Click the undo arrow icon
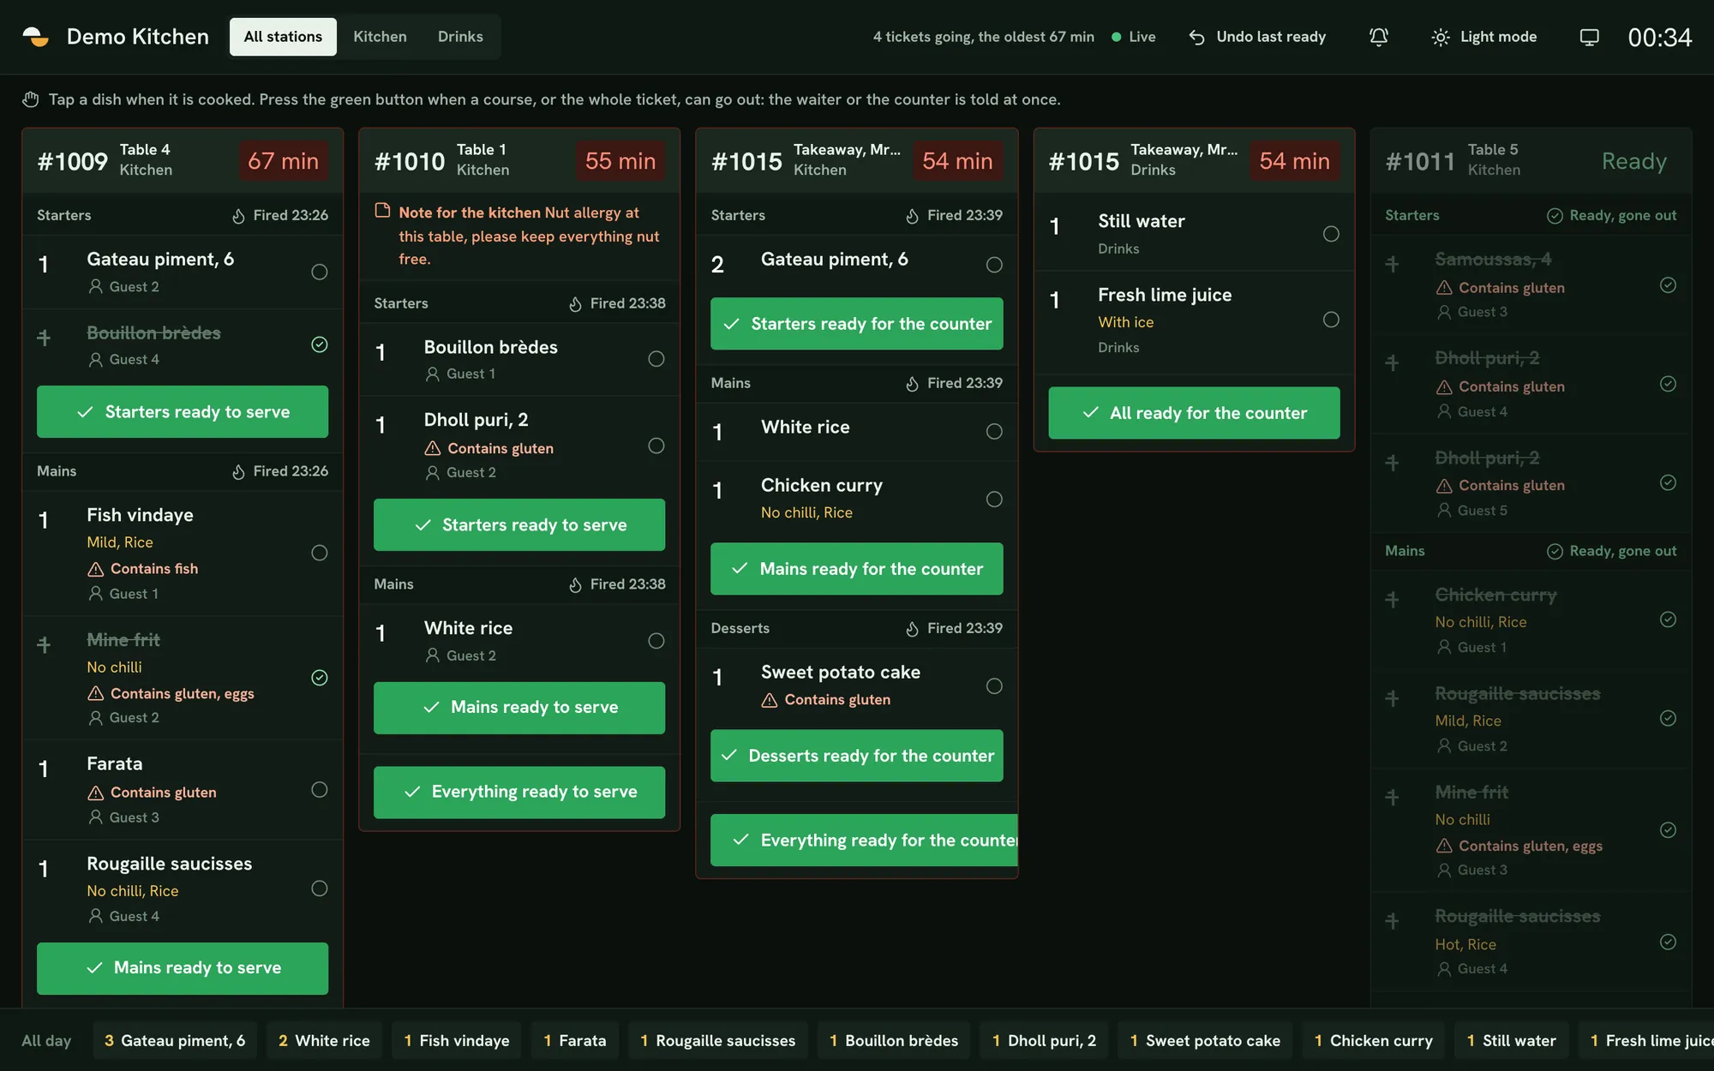The image size is (1714, 1071). (x=1197, y=37)
